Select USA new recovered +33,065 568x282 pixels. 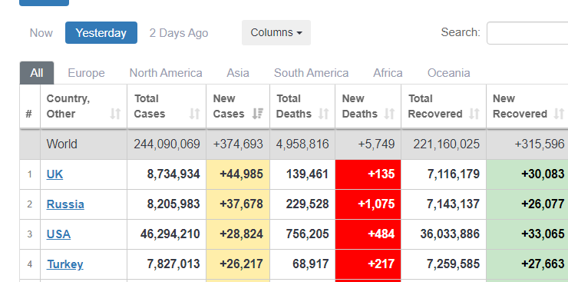point(543,234)
